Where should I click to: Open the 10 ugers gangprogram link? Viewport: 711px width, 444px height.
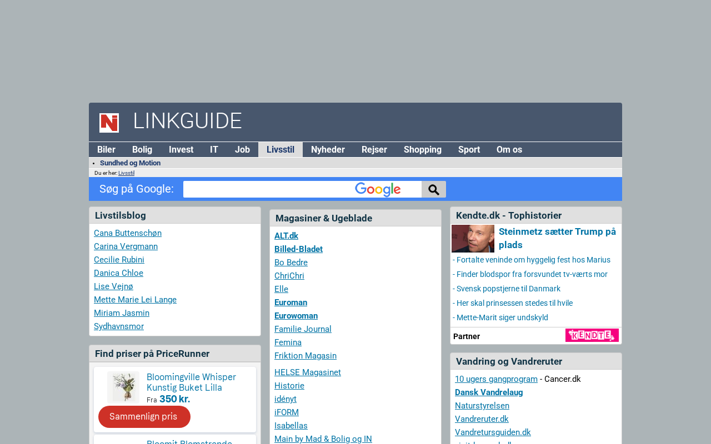click(x=496, y=379)
